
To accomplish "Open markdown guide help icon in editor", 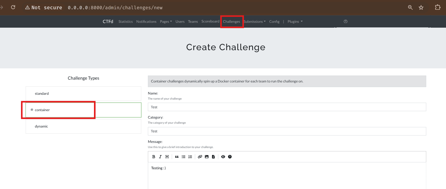I will click(x=230, y=157).
